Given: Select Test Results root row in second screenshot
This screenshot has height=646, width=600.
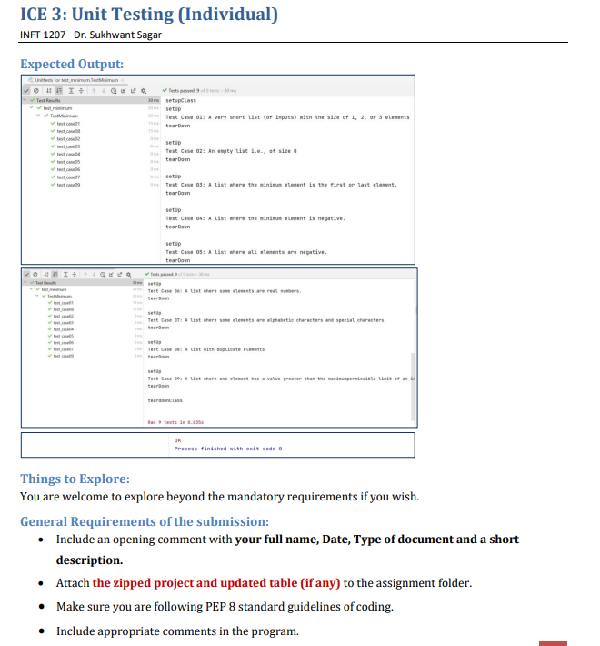Looking at the screenshot, I should tap(83, 283).
